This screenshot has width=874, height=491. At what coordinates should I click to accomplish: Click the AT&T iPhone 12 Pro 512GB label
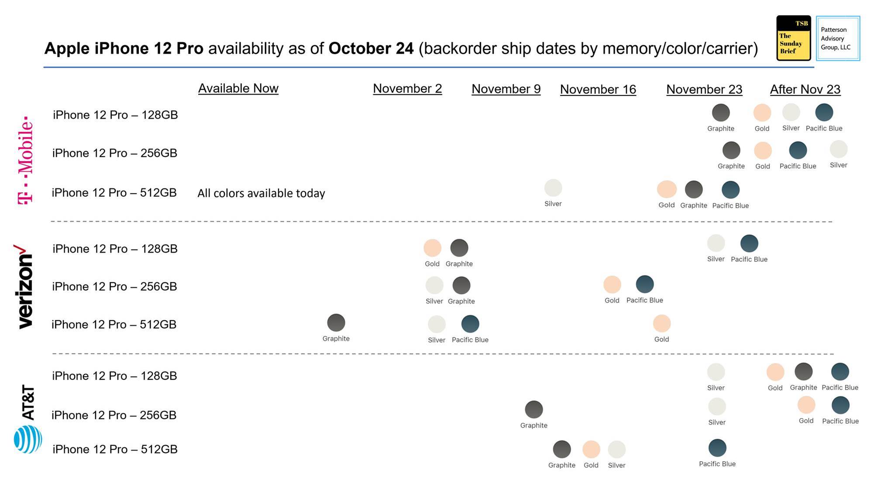[x=115, y=450]
